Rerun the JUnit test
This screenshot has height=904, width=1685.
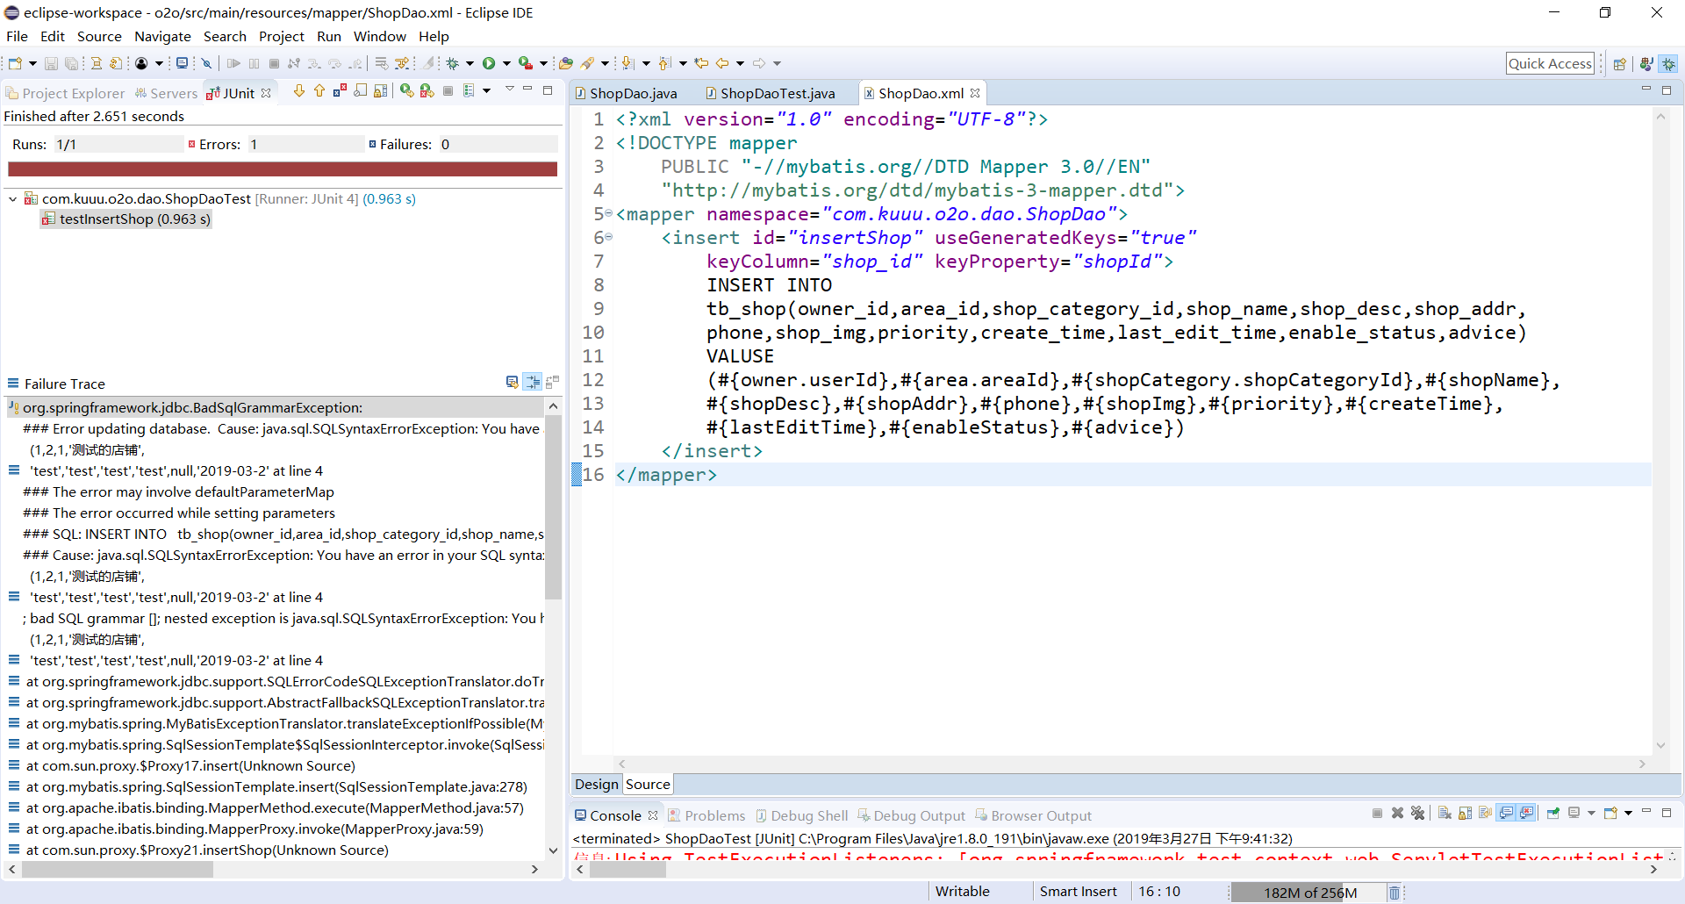(x=406, y=91)
